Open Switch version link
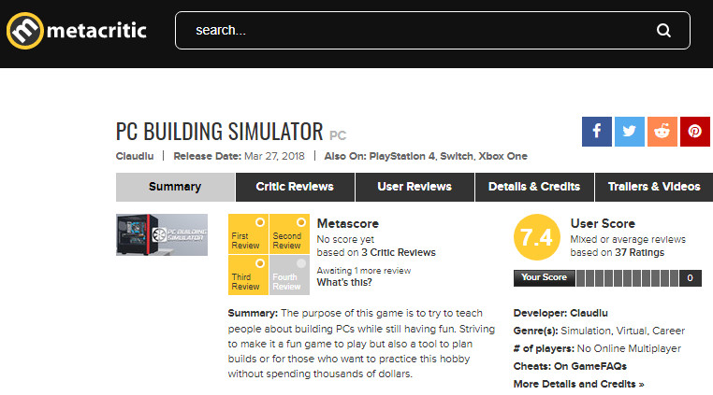The image size is (713, 395). coord(457,156)
